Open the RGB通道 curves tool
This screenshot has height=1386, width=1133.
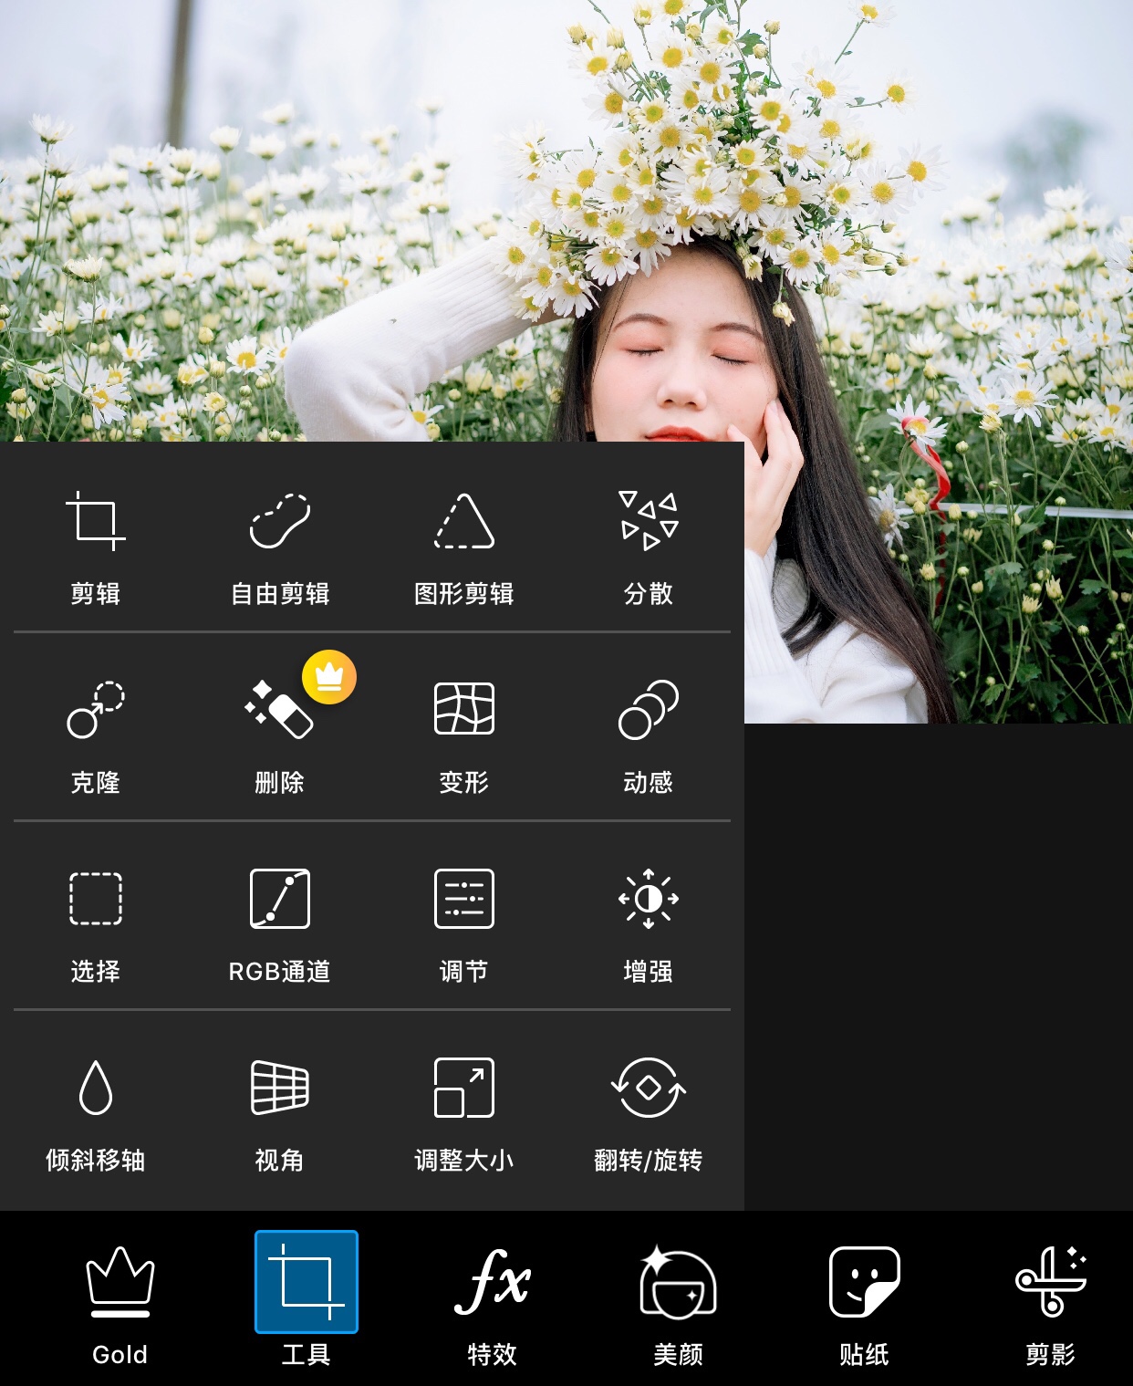pyautogui.click(x=280, y=922)
